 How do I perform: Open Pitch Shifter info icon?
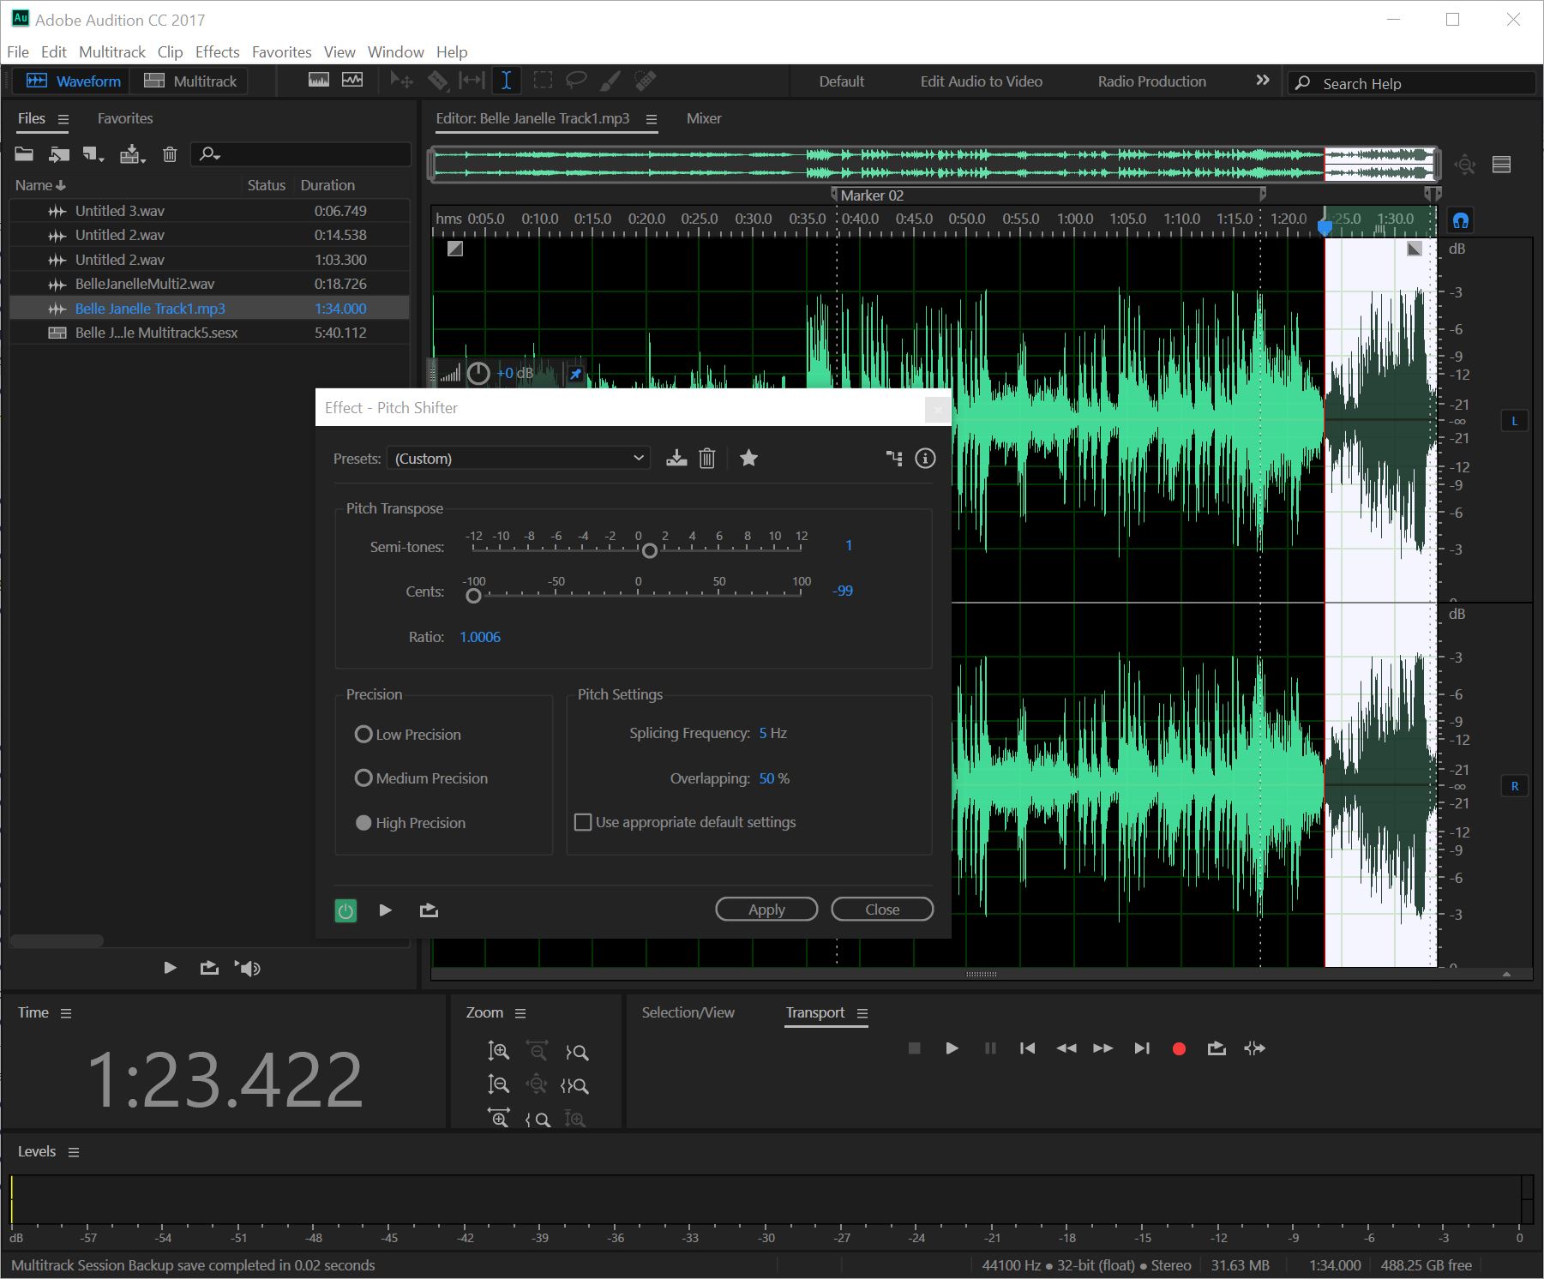pos(925,459)
